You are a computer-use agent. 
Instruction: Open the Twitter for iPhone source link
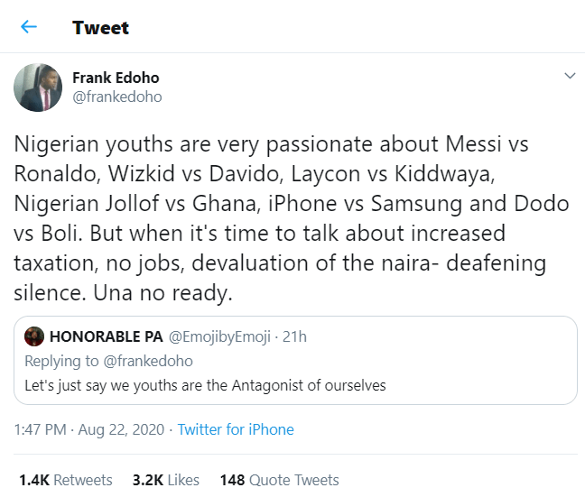point(236,429)
